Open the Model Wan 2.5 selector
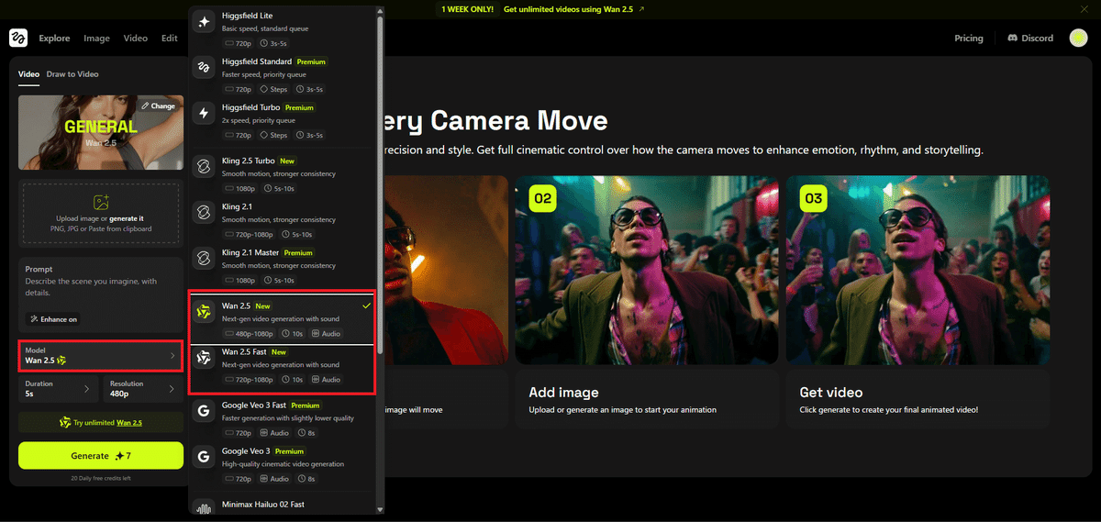The width and height of the screenshot is (1101, 522). tap(101, 355)
